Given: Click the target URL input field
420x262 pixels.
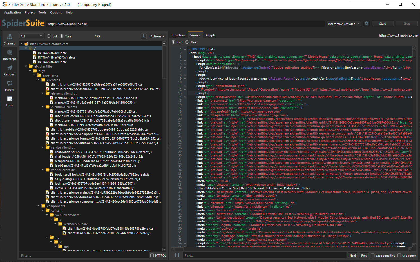Looking at the screenshot, I should click(x=185, y=24).
